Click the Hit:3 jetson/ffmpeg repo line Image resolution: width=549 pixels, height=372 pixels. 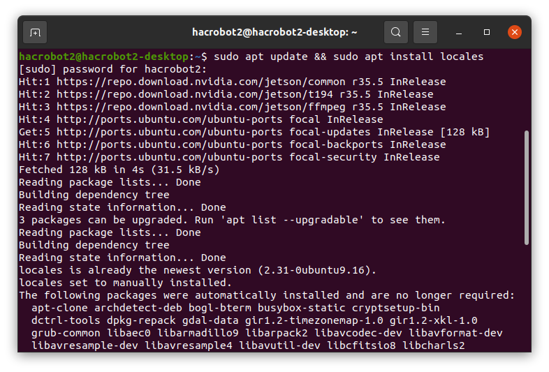[233, 107]
